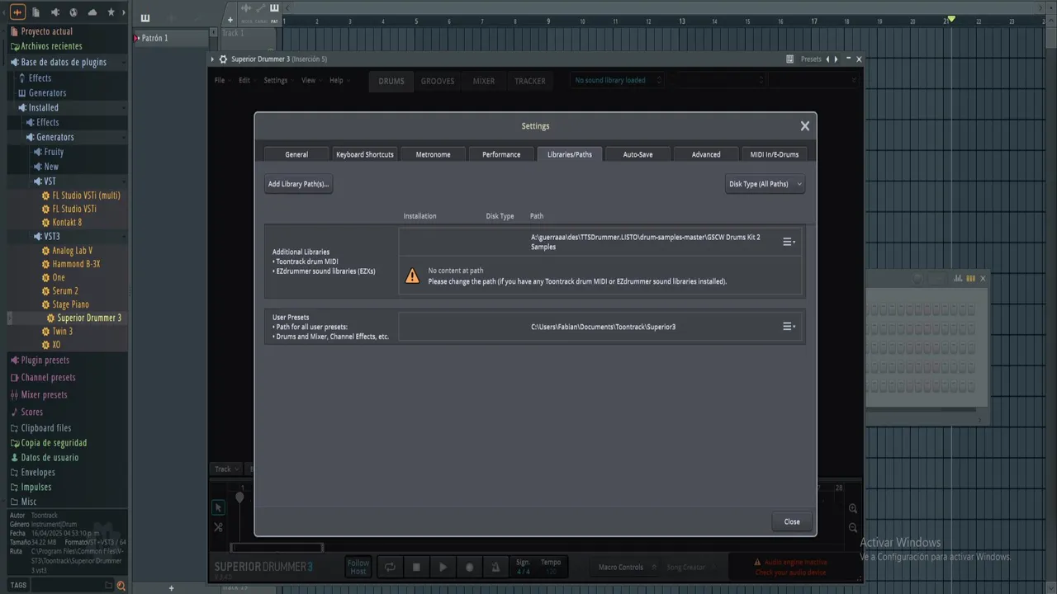The width and height of the screenshot is (1057, 594).
Task: Open the globe library tab in browser
Action: (73, 12)
